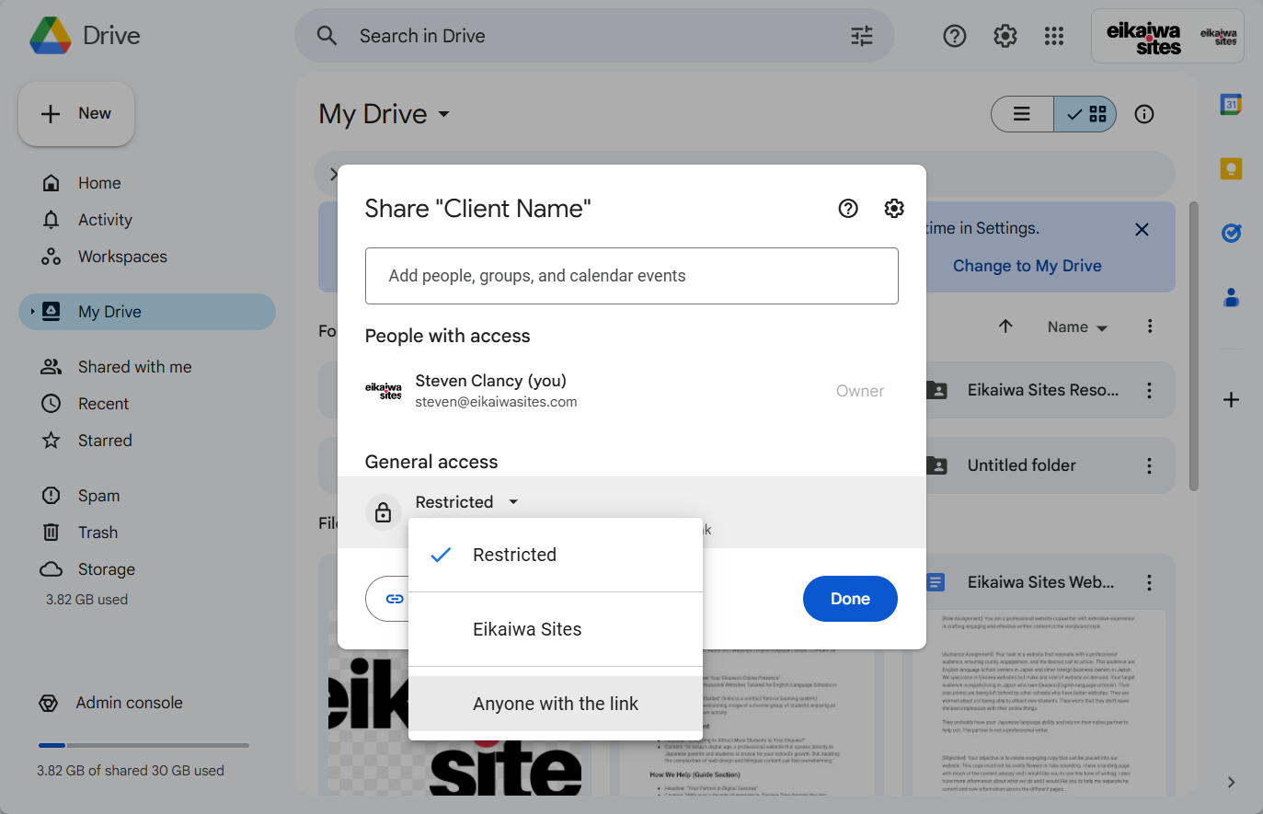Click the lock icon under General access

click(384, 512)
